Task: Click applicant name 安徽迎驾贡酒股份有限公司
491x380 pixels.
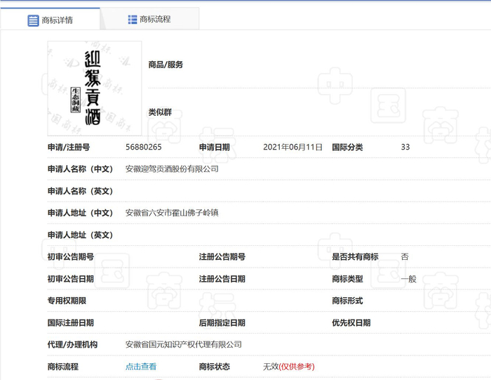Action: (x=172, y=169)
